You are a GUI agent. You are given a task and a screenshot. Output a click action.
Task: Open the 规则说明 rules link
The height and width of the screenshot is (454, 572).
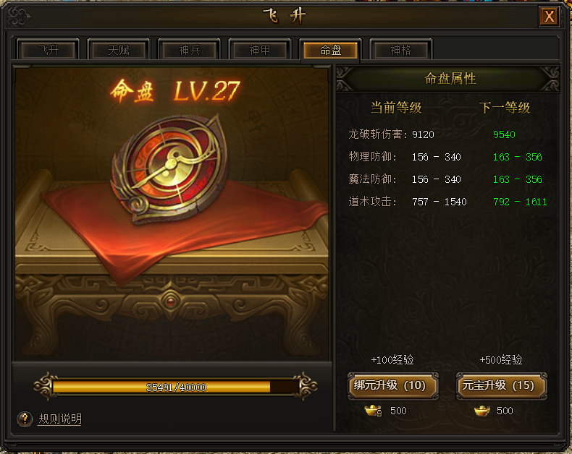pos(60,419)
